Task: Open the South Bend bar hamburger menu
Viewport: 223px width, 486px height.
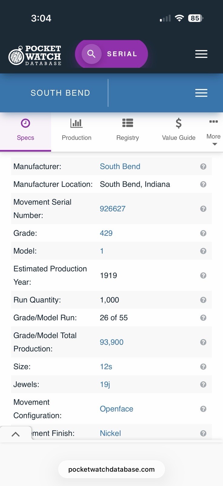Action: [201, 93]
